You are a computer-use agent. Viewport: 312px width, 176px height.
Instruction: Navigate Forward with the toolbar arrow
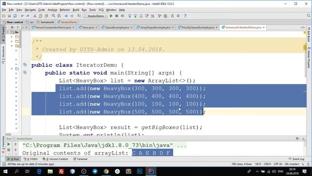click(72, 16)
